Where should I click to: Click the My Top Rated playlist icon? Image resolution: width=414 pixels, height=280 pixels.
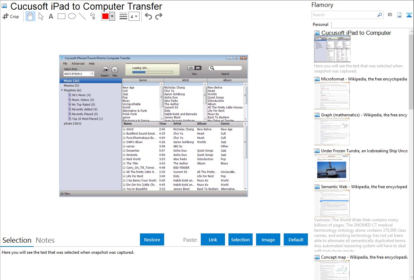[70, 105]
